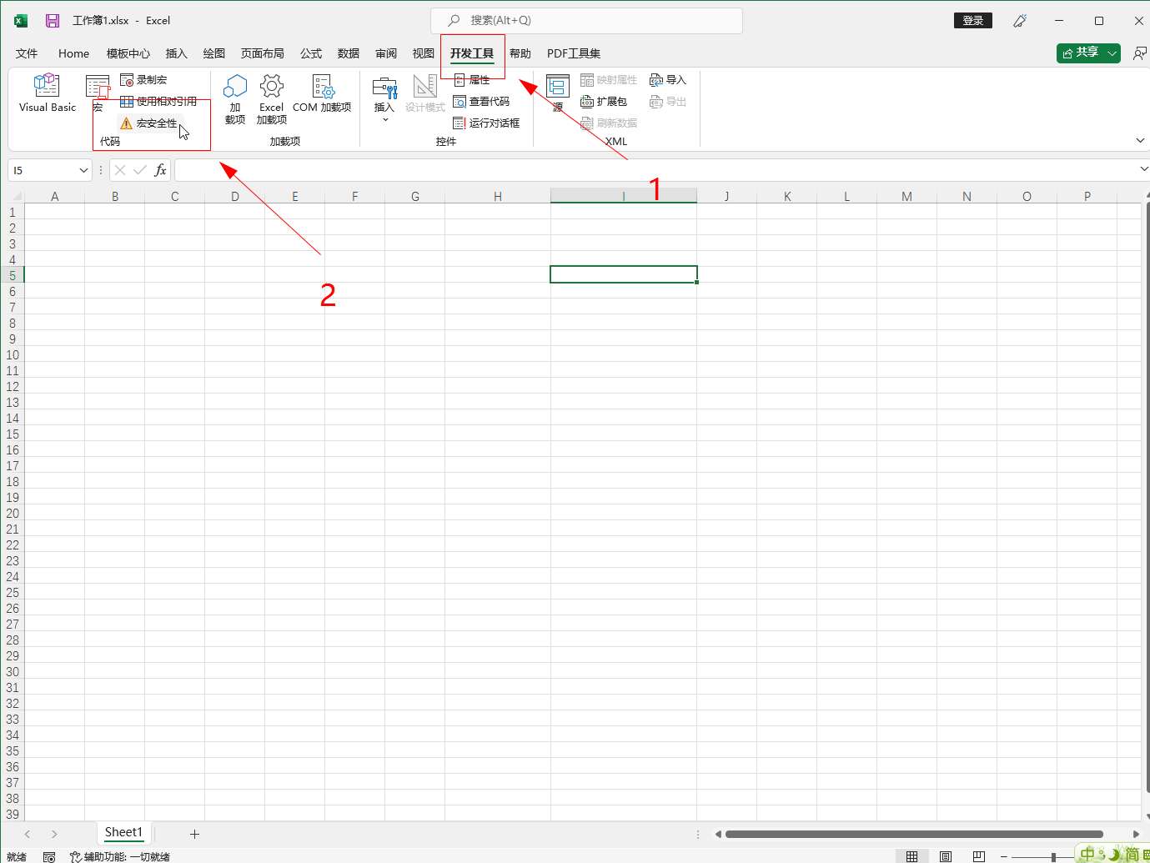
Task: Click 刷新数据 refresh data
Action: 609,123
